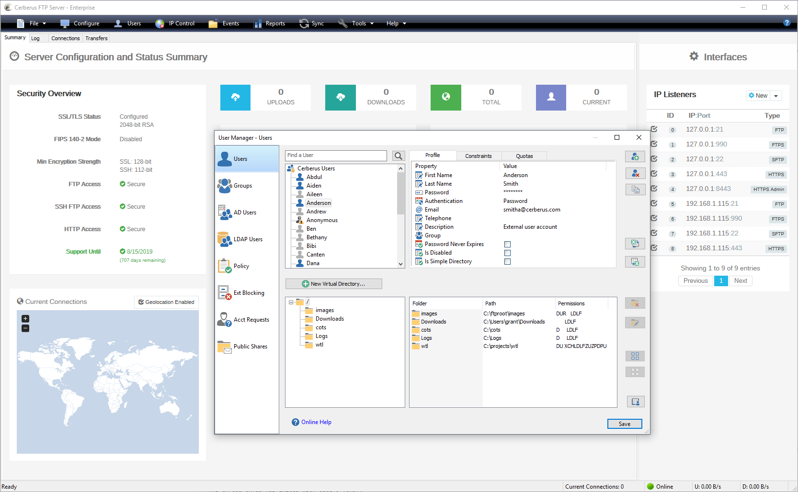Click the add new user icon
The width and height of the screenshot is (798, 492).
[x=635, y=157]
